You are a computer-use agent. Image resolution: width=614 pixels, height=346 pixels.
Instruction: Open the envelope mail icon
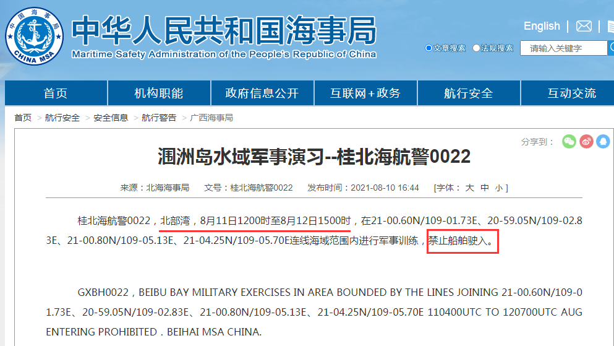(584, 26)
